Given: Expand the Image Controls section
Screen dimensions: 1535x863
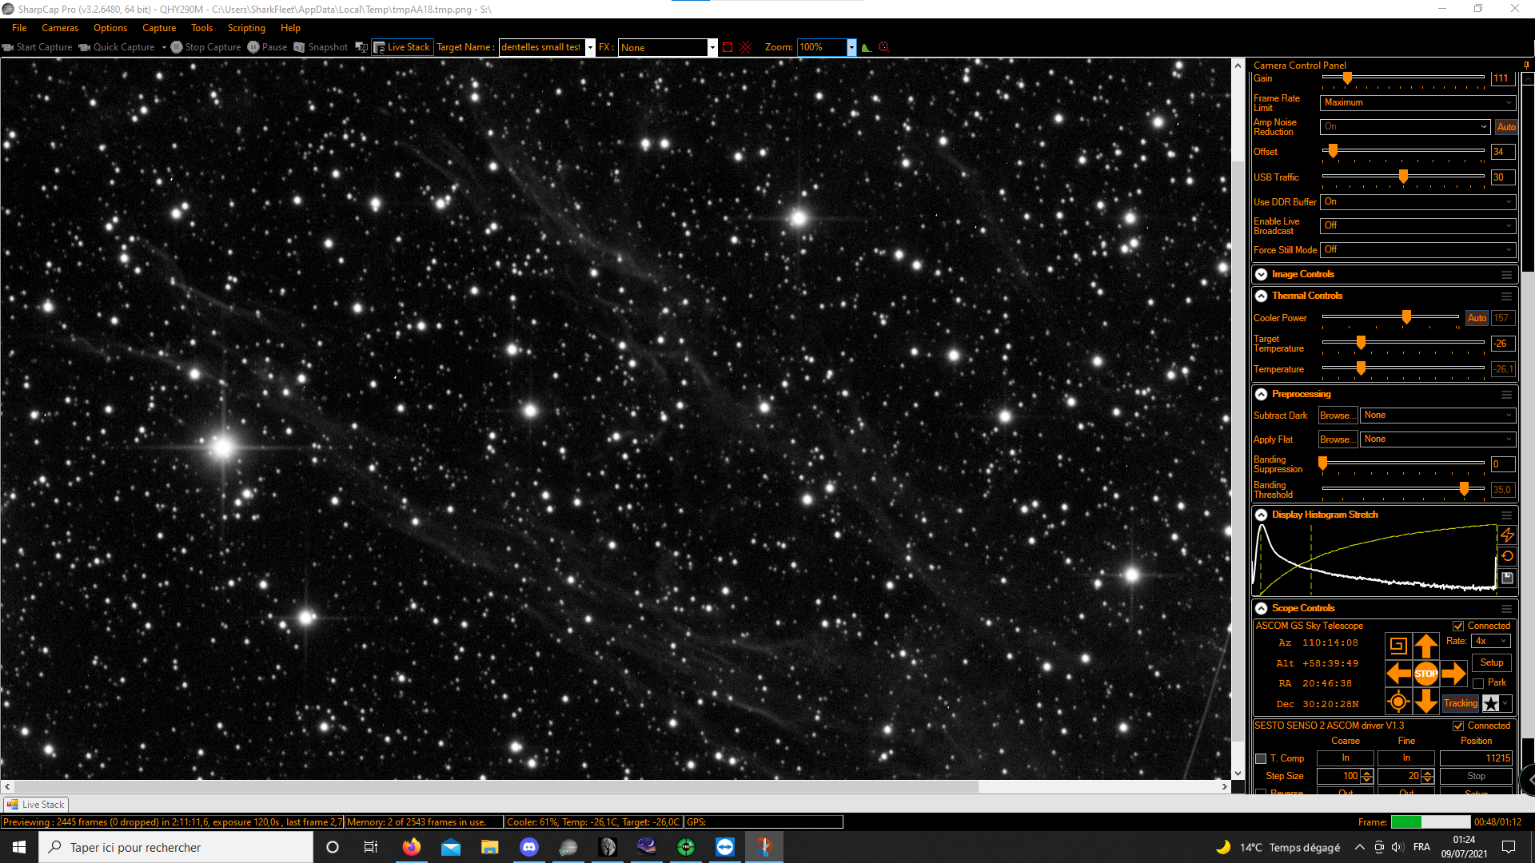Looking at the screenshot, I should (1261, 274).
